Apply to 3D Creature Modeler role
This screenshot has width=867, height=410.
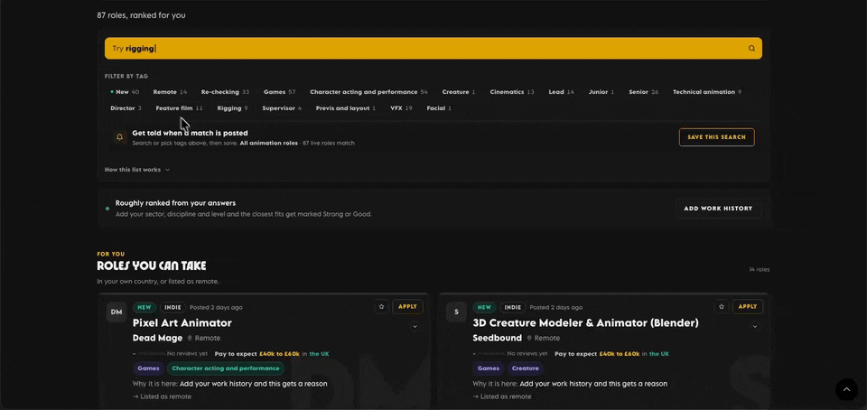748,307
